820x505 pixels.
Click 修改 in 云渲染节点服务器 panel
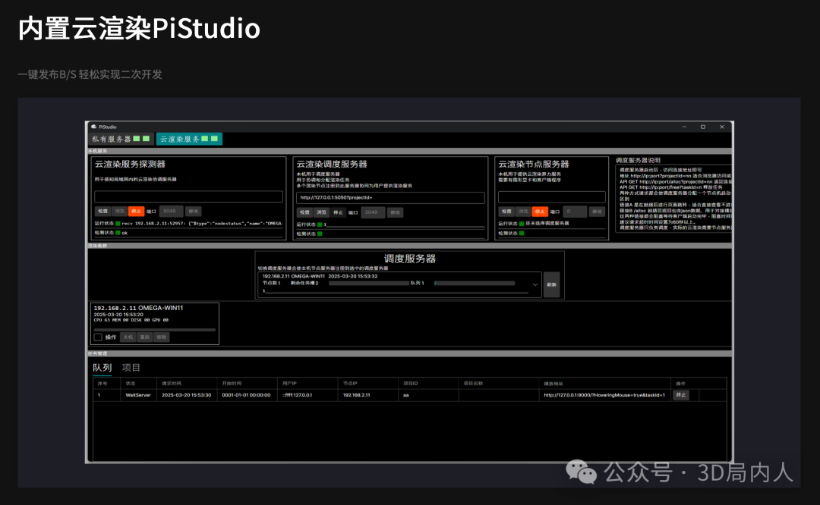coord(598,212)
